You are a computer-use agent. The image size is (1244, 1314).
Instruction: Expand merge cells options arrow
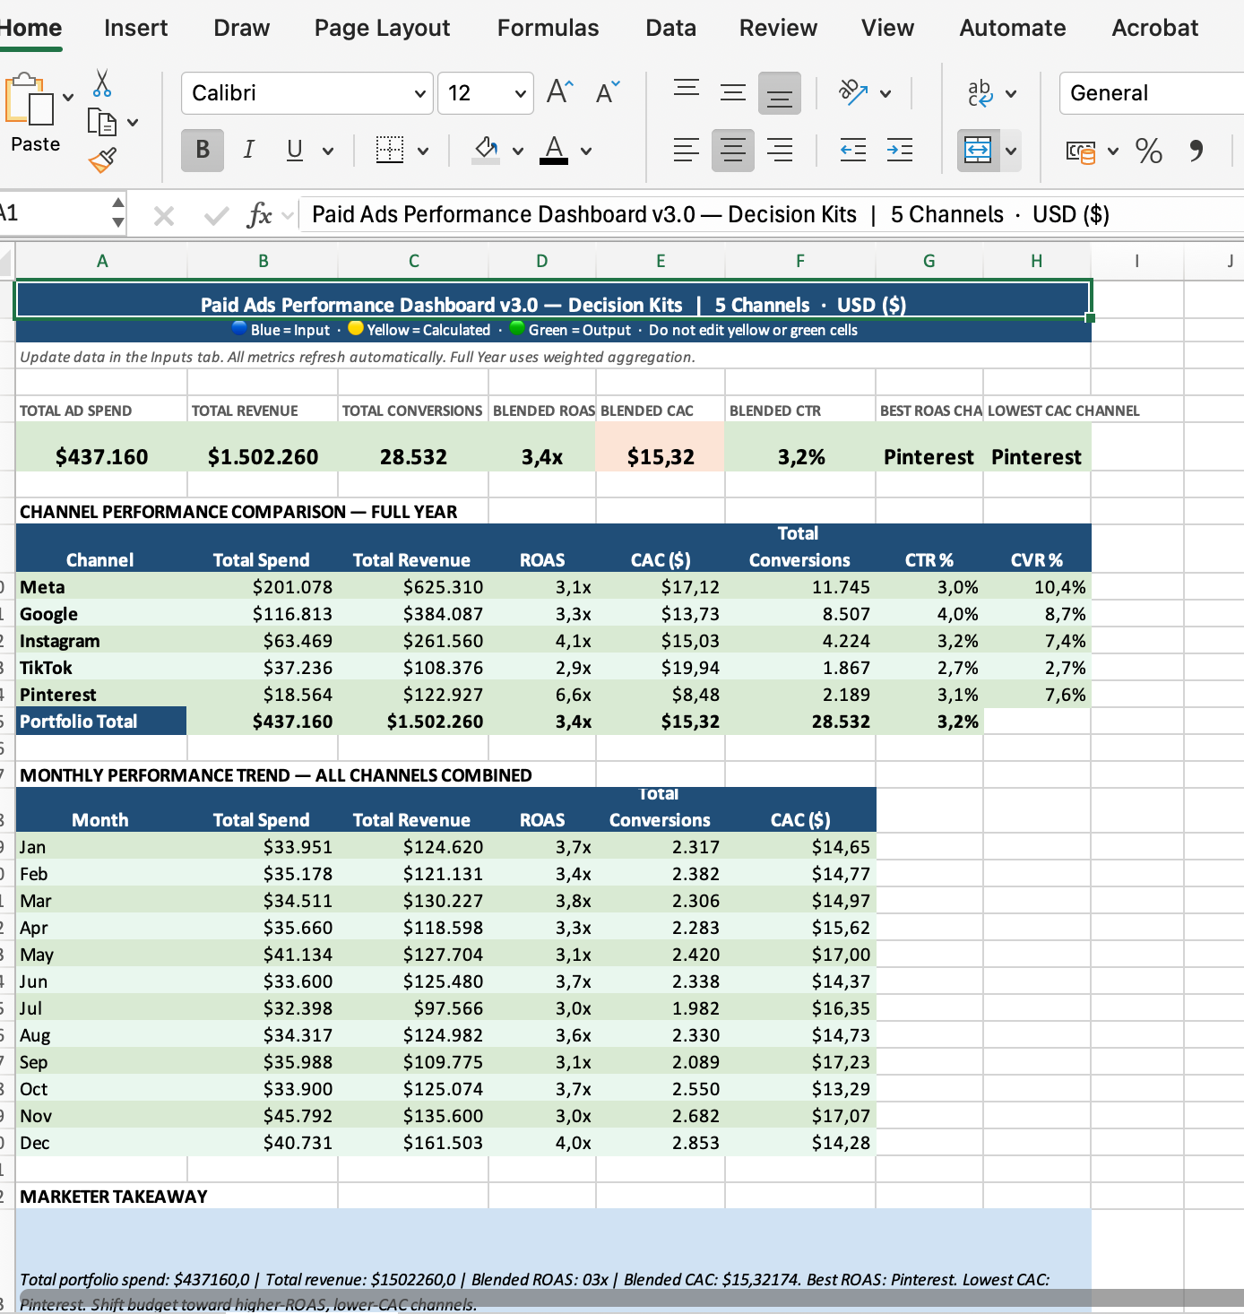pos(1011,150)
